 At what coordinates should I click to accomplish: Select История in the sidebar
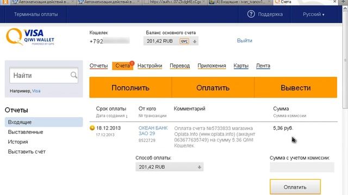point(18,142)
